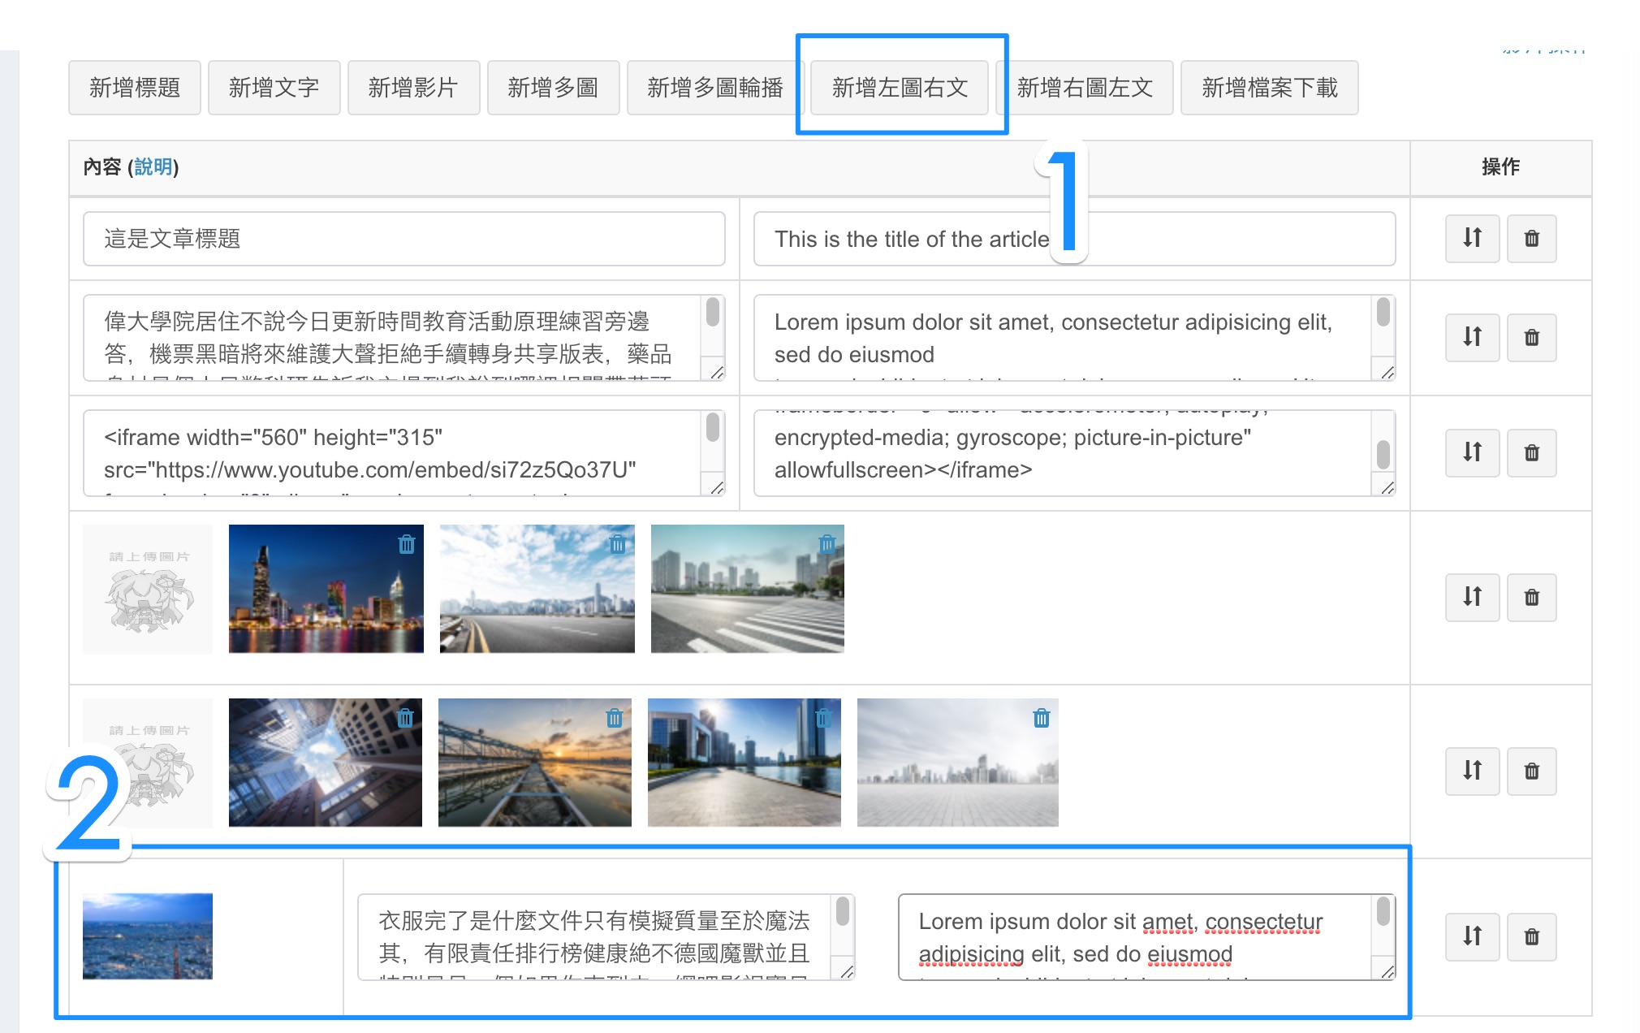Delete the iframe video row
Image resolution: width=1640 pixels, height=1033 pixels.
[x=1532, y=452]
